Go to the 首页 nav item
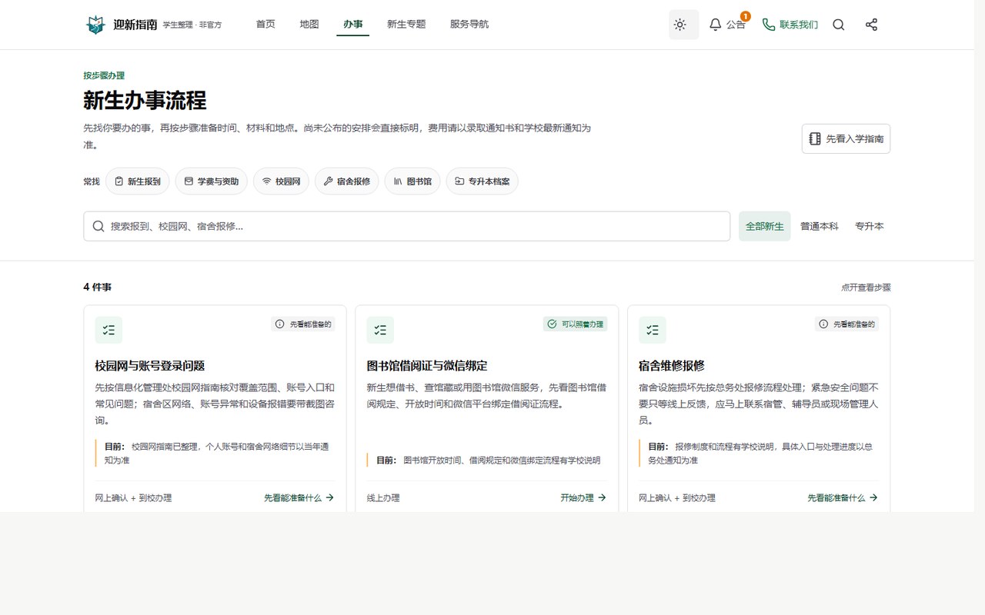This screenshot has height=615, width=985. [265, 25]
